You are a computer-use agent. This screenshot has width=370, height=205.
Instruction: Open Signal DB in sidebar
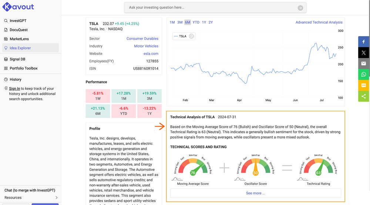coord(17,59)
